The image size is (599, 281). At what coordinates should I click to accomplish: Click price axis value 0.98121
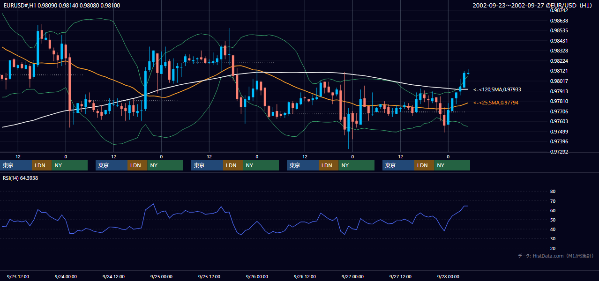coord(559,71)
